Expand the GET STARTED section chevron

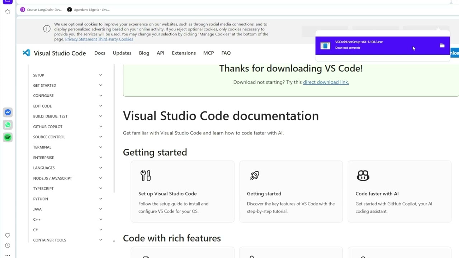pos(101,85)
